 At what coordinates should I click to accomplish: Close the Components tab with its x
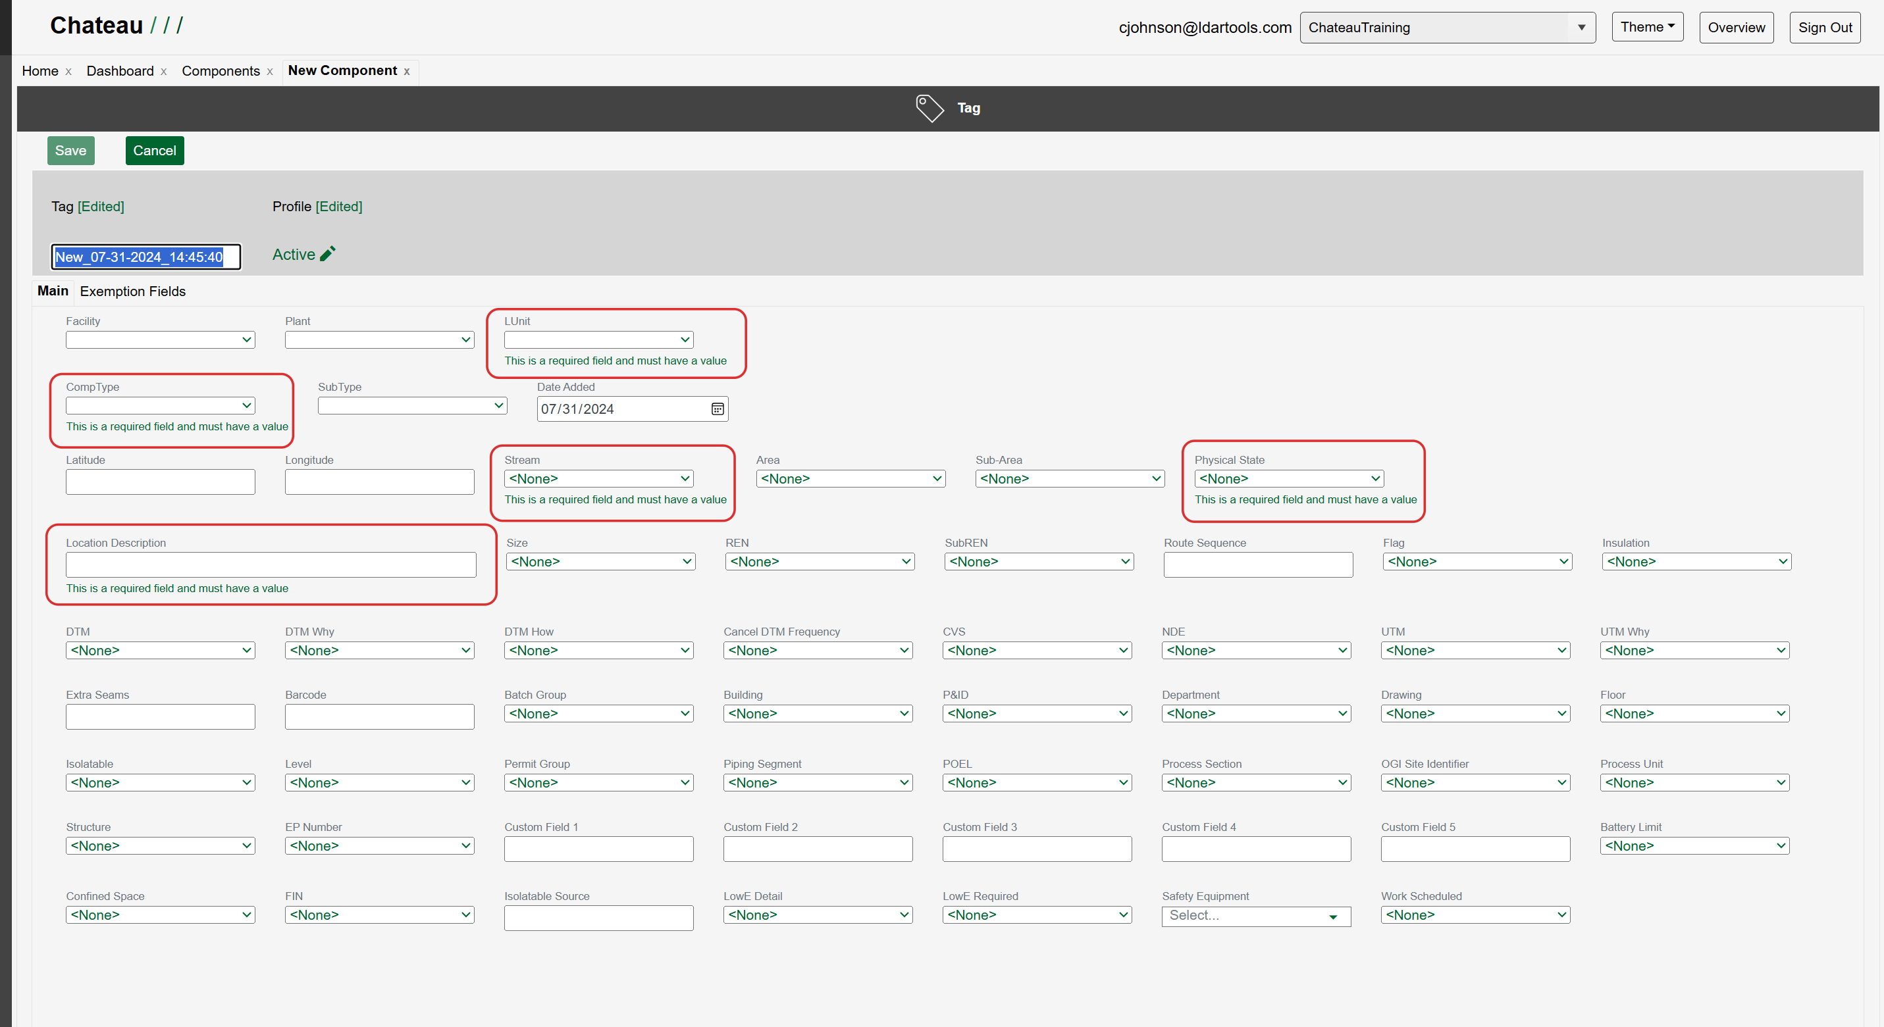click(x=270, y=72)
